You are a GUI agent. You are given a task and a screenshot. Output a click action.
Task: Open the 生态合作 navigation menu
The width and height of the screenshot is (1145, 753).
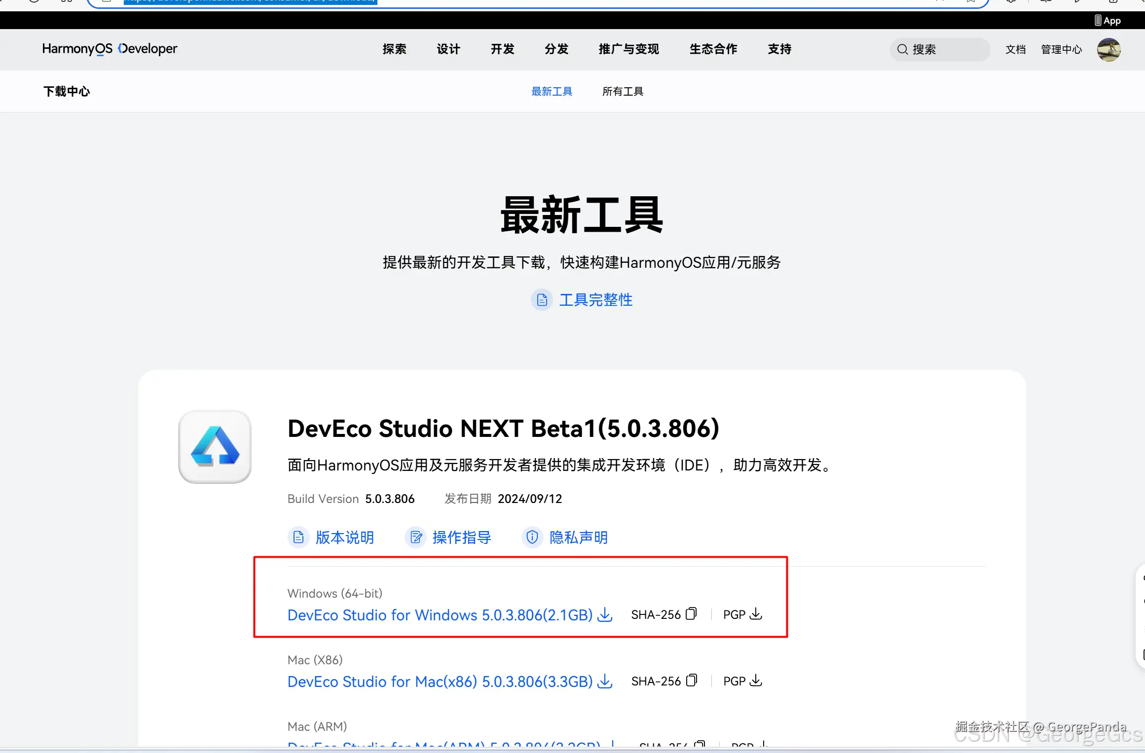tap(713, 49)
